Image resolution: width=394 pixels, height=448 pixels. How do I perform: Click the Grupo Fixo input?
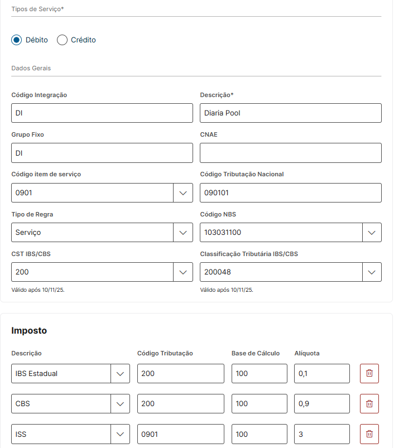point(102,153)
